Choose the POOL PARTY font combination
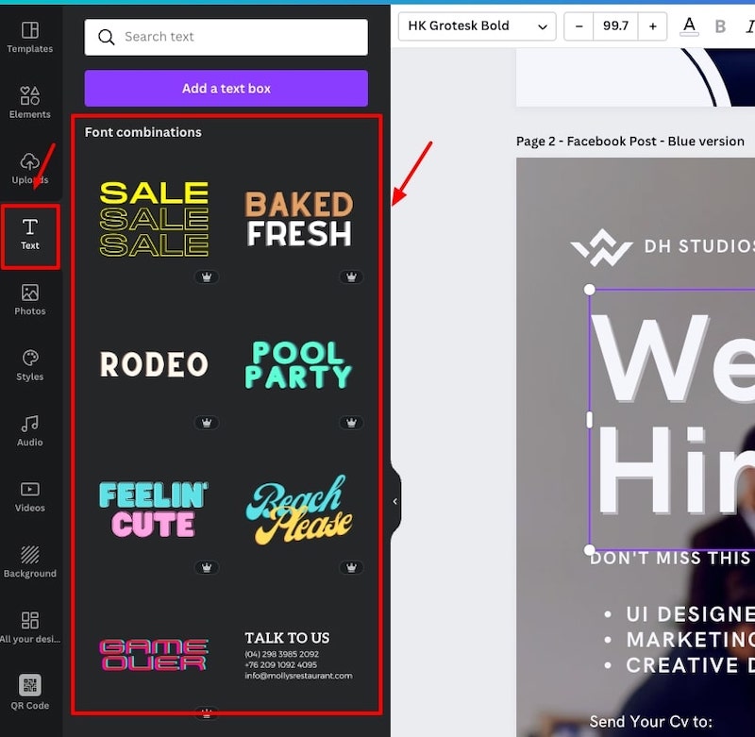This screenshot has width=755, height=737. (298, 364)
